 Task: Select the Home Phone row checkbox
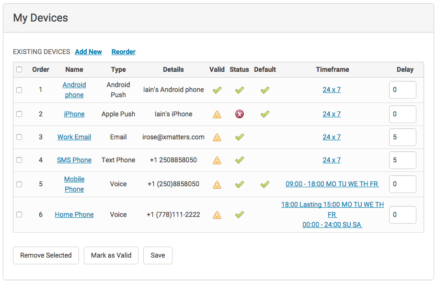click(x=19, y=215)
